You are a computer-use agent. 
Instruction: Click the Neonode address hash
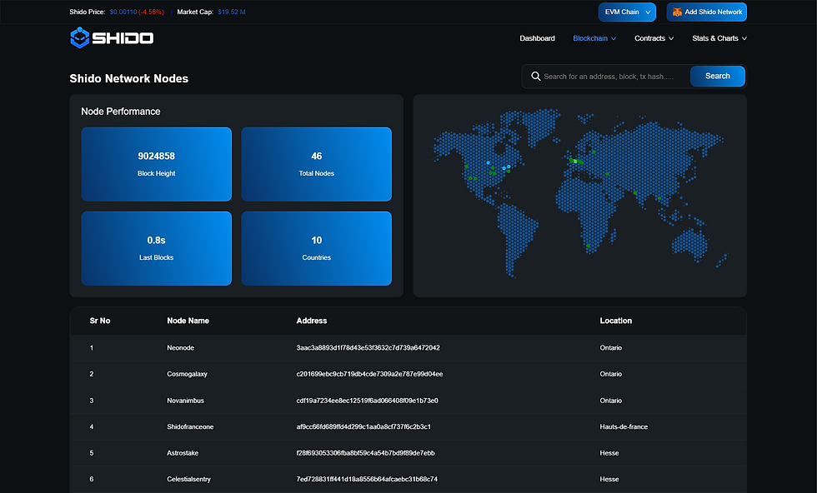point(368,348)
